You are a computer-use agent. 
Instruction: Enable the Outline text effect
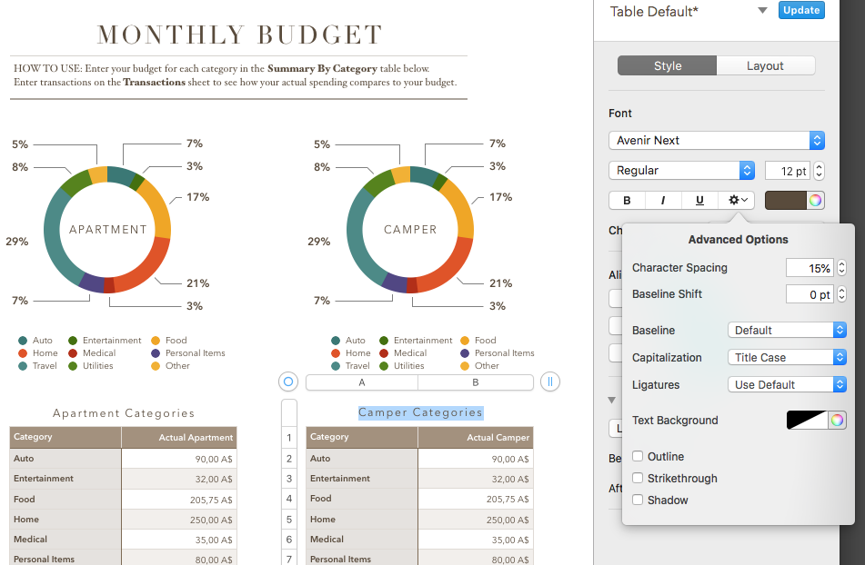[638, 456]
